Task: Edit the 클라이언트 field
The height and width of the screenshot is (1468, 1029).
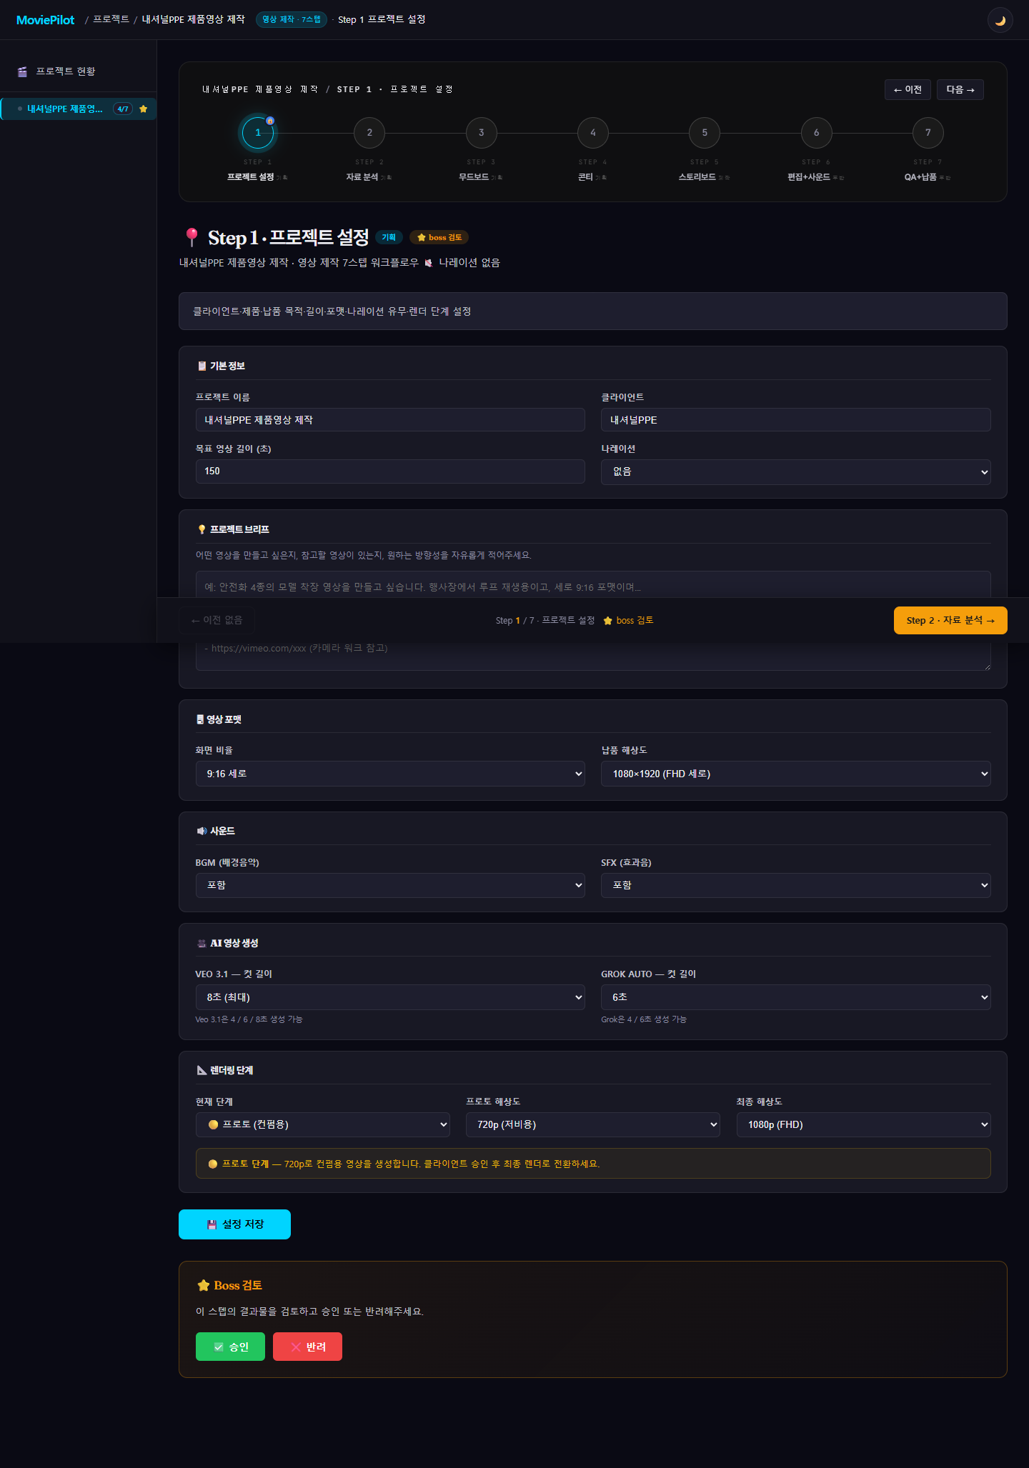Action: pyautogui.click(x=796, y=420)
